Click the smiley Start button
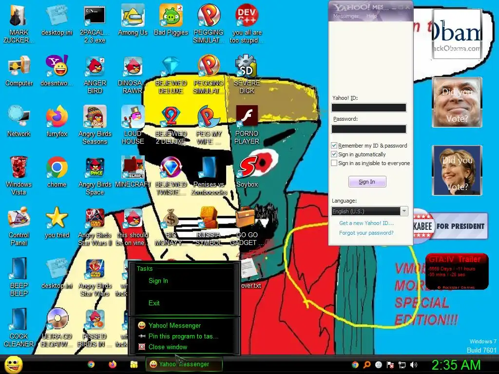 tap(13, 364)
